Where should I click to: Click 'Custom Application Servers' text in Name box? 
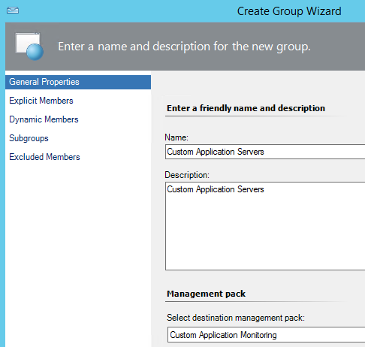(216, 152)
